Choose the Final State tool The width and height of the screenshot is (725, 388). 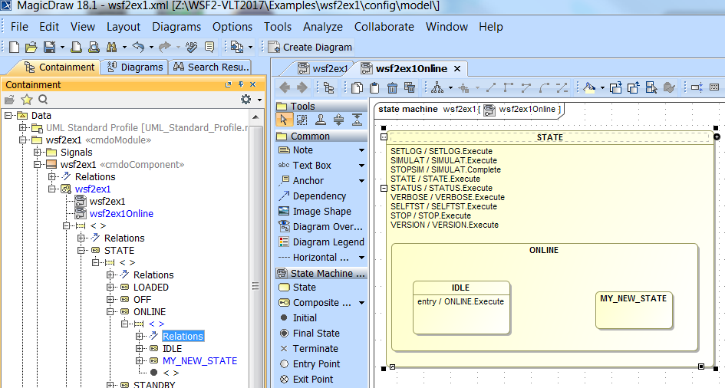click(285, 334)
